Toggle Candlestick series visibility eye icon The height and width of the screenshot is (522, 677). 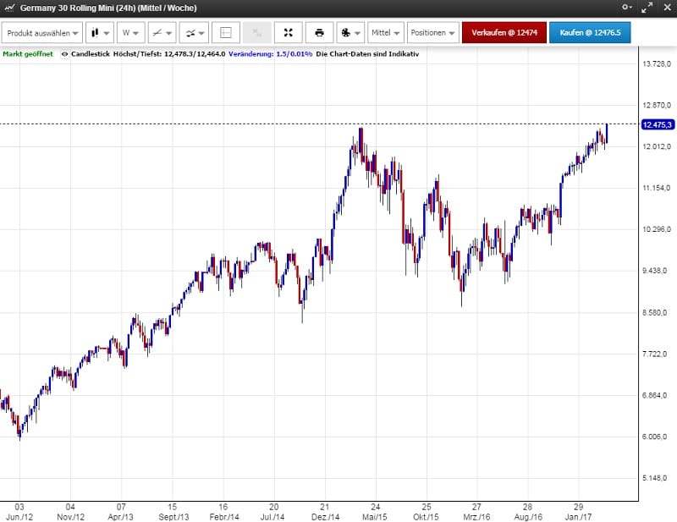point(65,53)
